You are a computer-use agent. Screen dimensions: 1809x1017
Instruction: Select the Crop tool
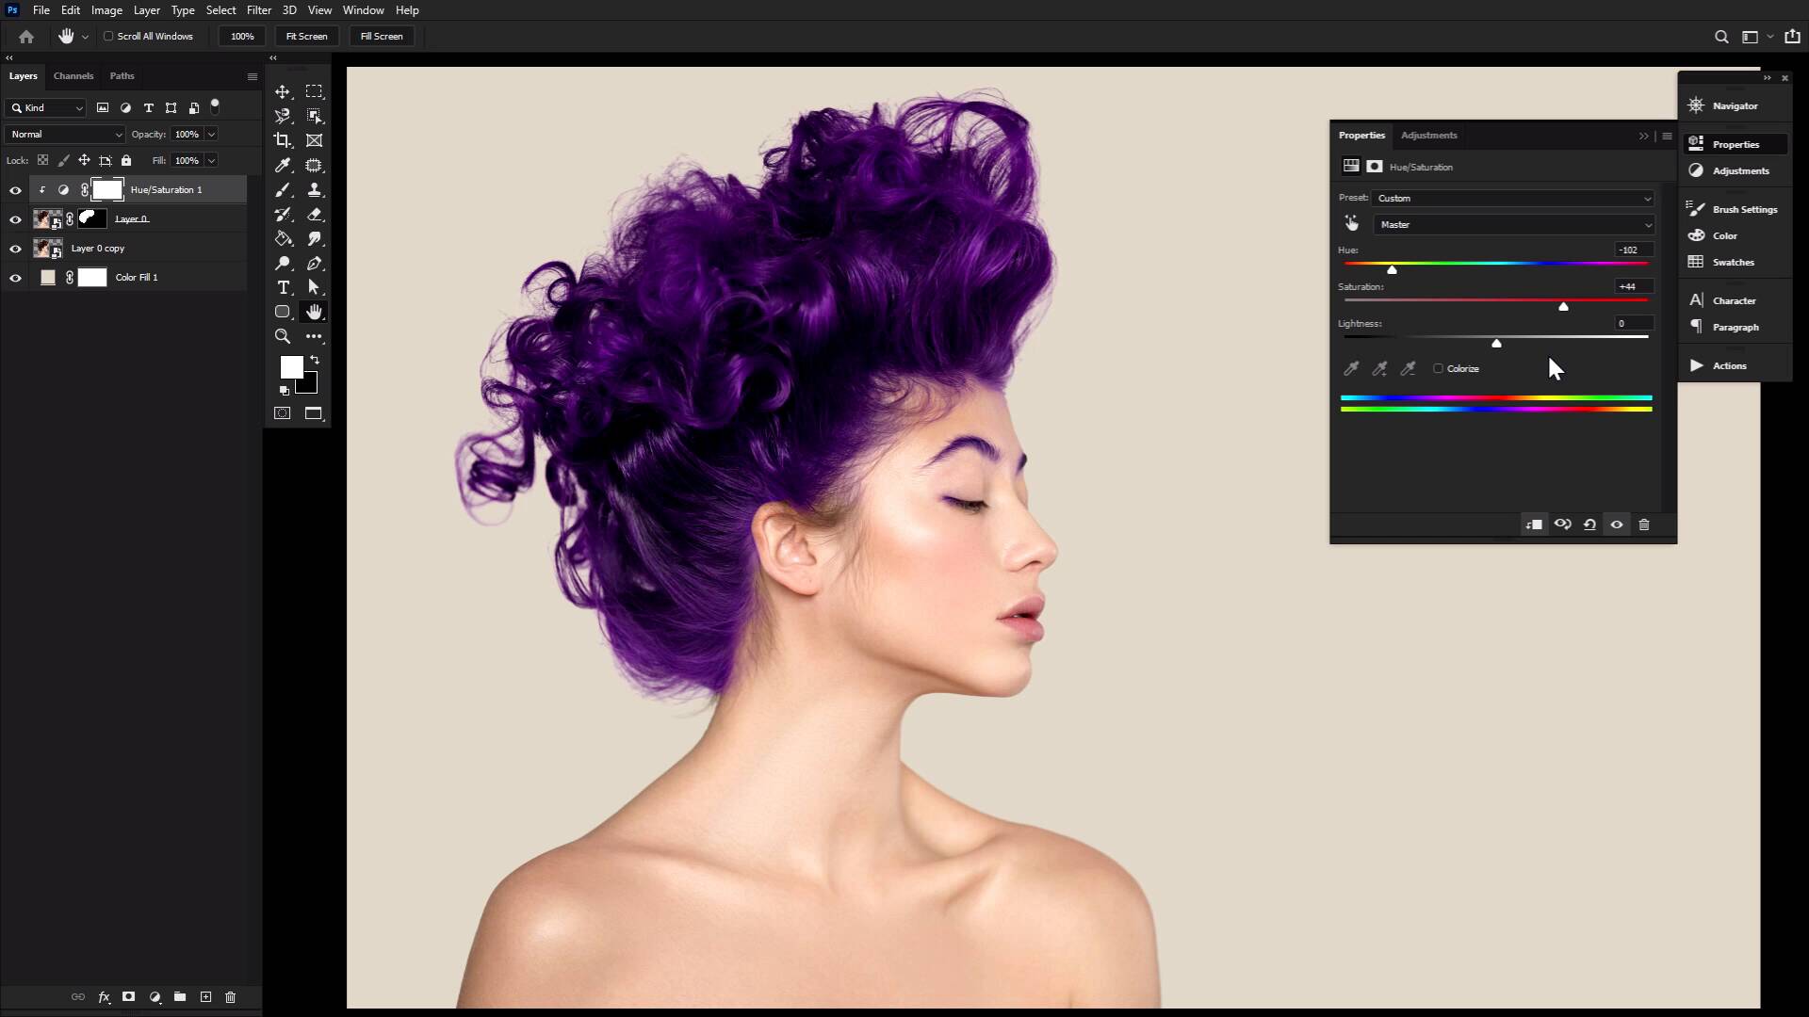[283, 140]
